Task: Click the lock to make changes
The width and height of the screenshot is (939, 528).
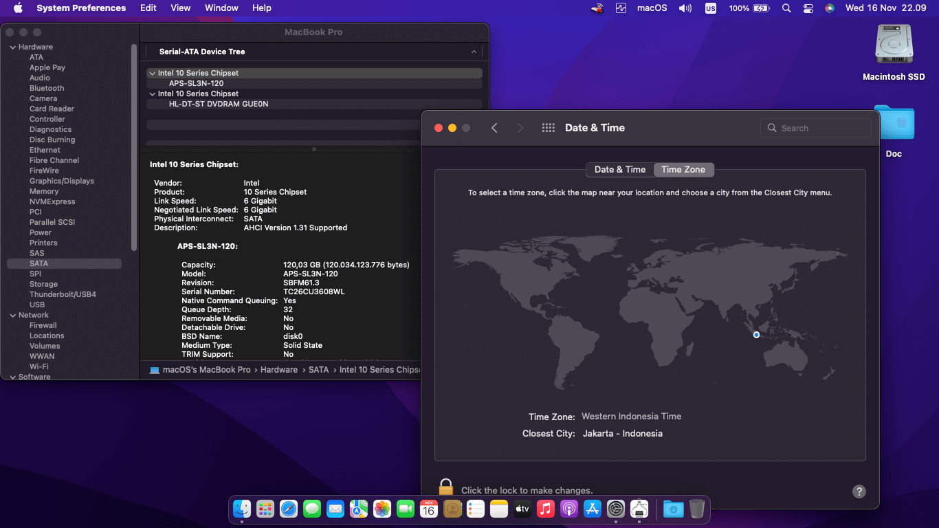Action: click(x=446, y=487)
